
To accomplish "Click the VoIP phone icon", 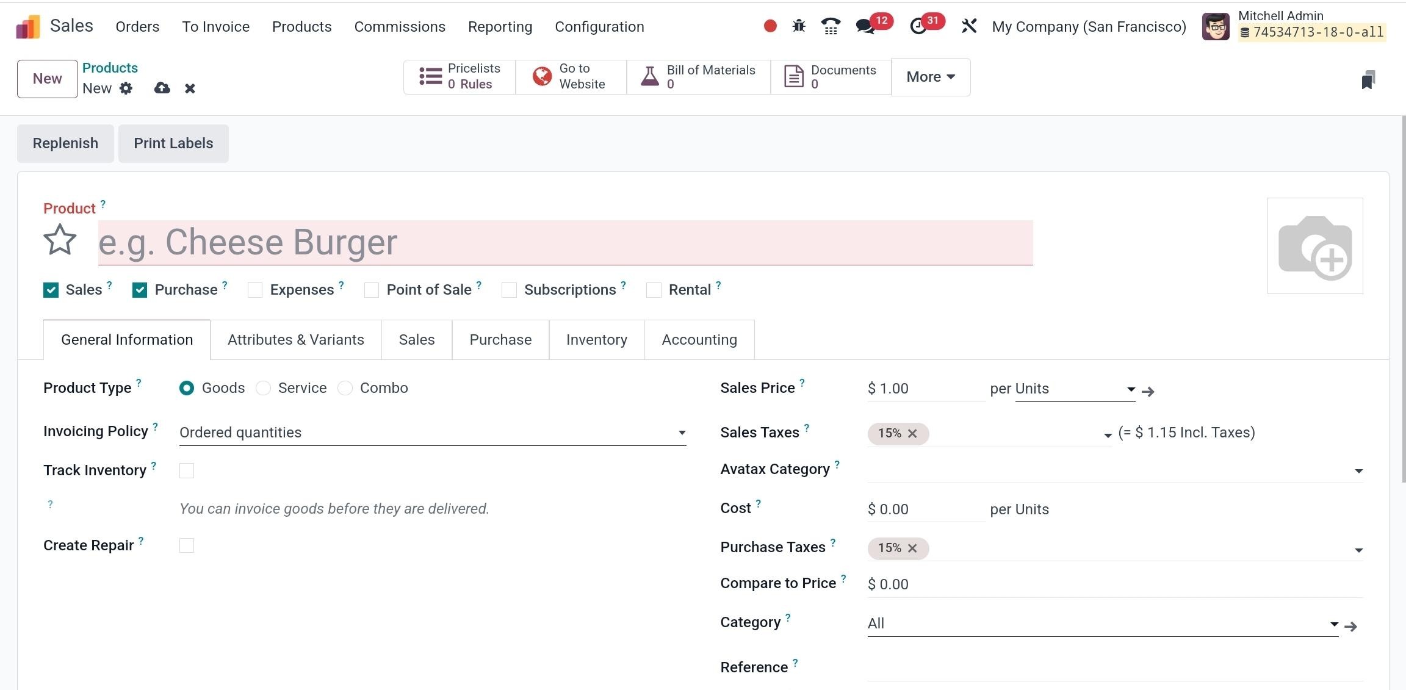I will tap(830, 26).
